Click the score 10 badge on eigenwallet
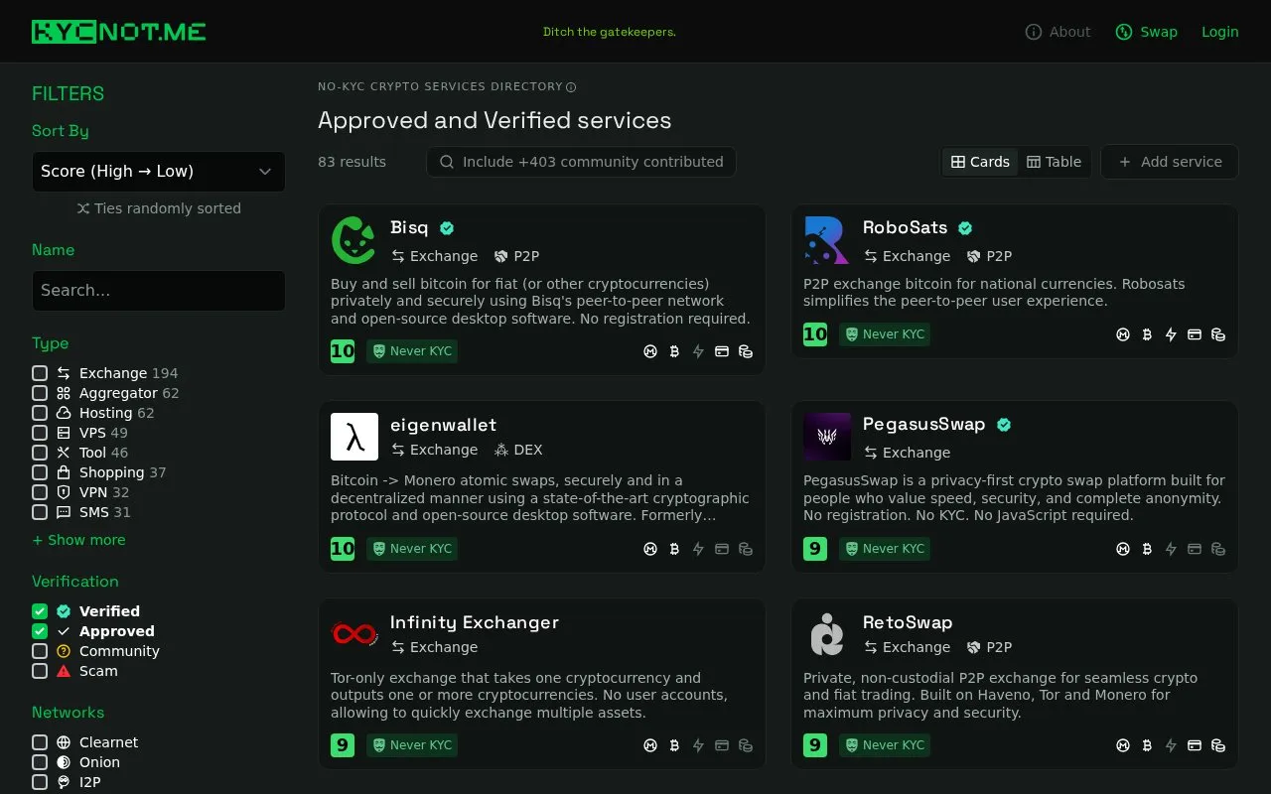Image resolution: width=1271 pixels, height=794 pixels. [343, 549]
